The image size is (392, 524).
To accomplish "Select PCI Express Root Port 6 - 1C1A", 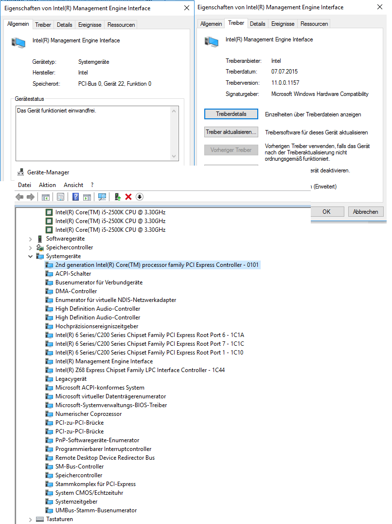I will click(149, 335).
